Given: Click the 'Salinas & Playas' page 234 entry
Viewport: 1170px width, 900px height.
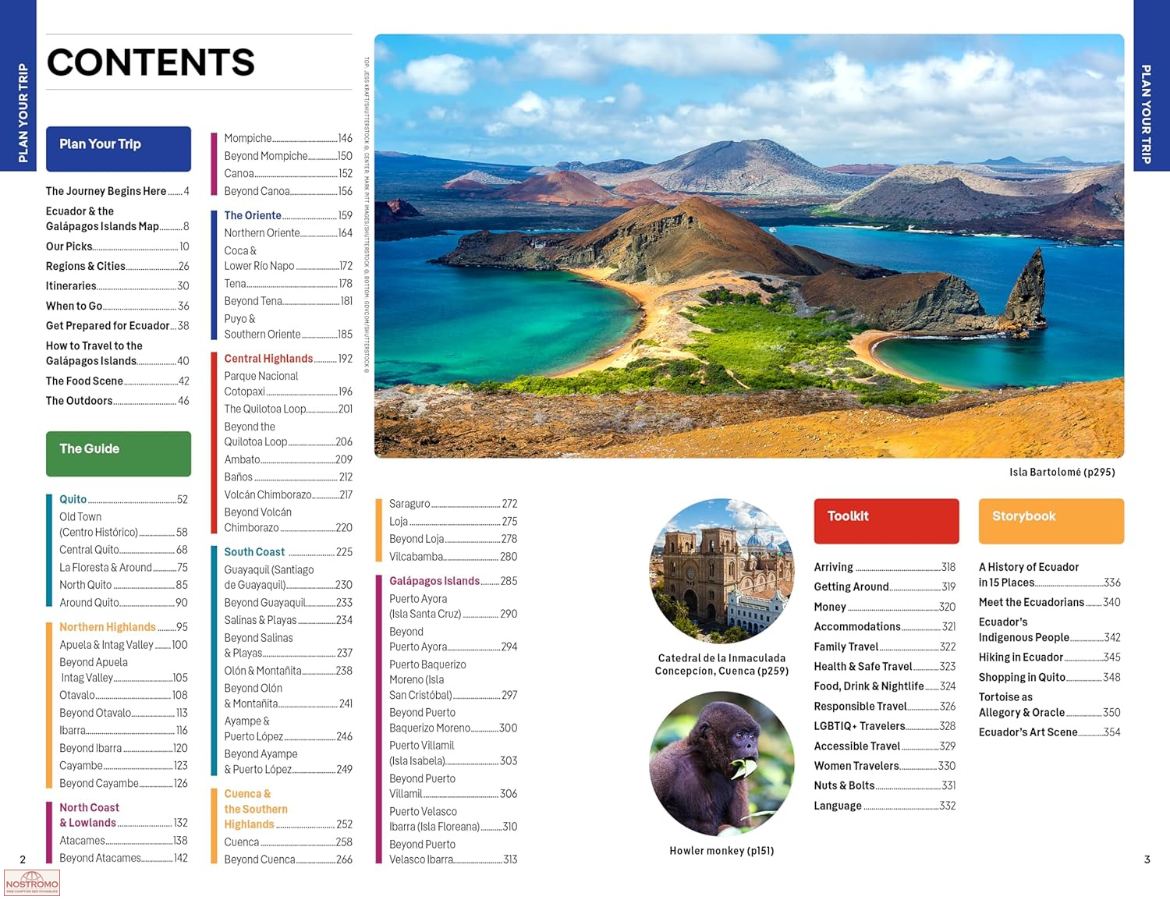Looking at the screenshot, I should point(289,621).
